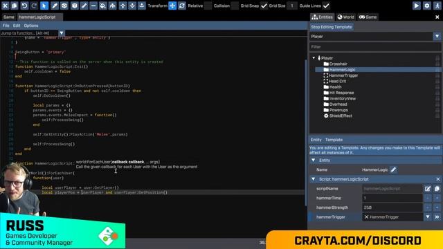Disable the Grid Snap checkbox
The image size is (443, 249).
264,6
